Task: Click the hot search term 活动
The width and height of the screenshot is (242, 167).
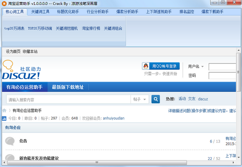Action: coord(182,99)
